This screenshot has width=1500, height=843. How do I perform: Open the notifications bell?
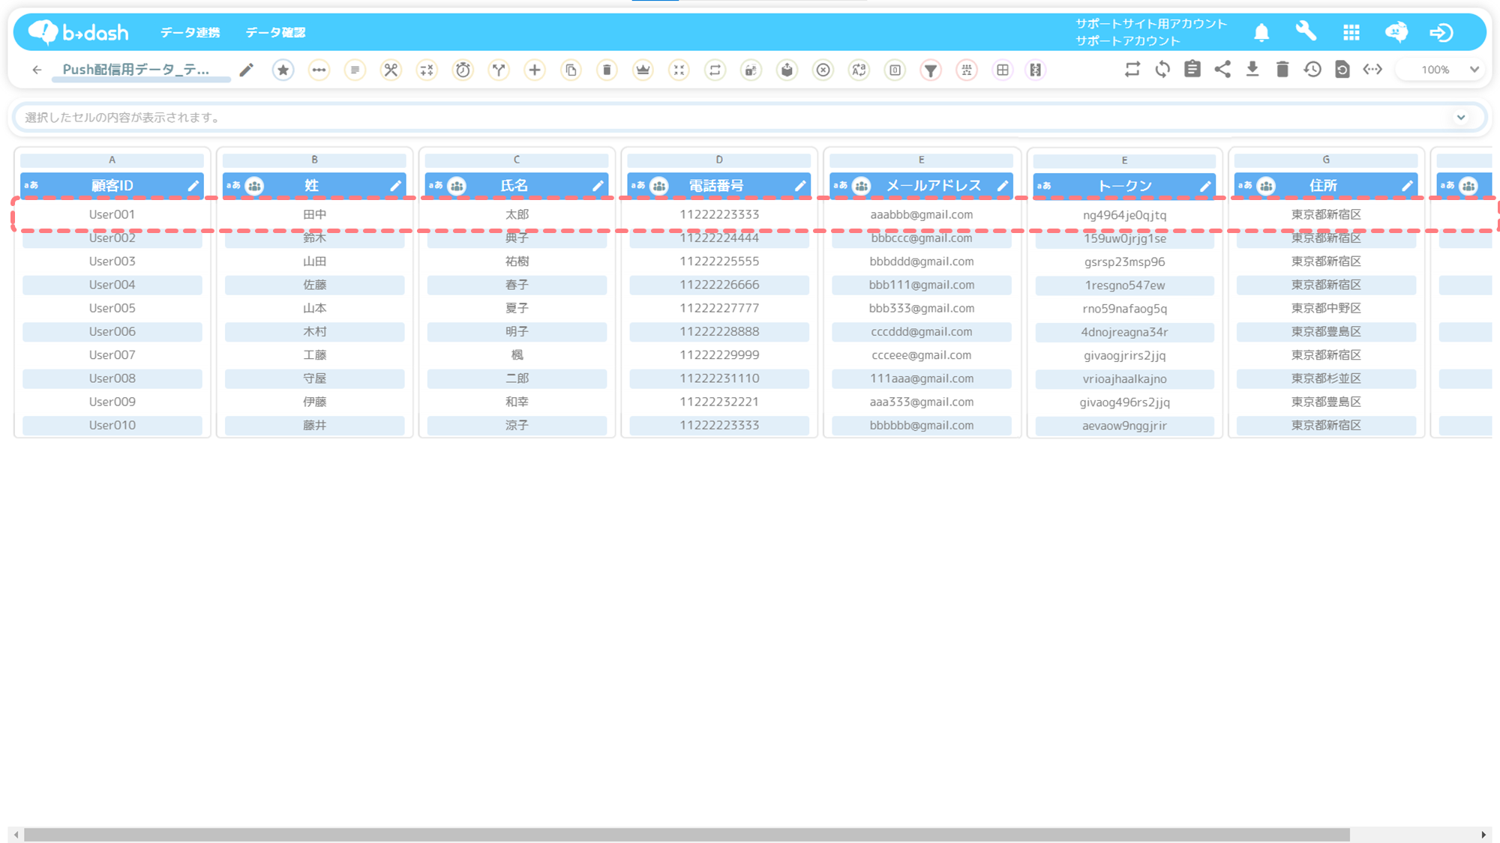1261,33
